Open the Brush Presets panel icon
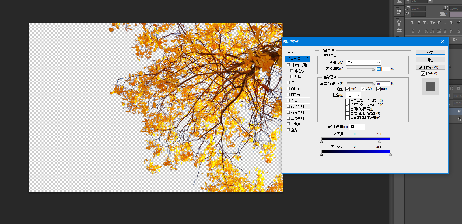 (399, 23)
